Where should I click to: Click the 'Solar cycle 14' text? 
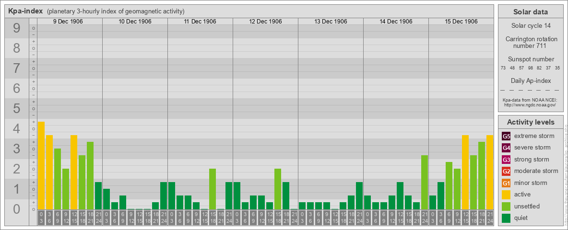(x=531, y=26)
